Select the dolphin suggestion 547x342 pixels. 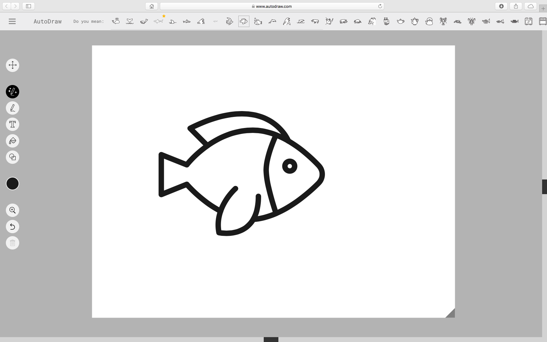point(273,21)
